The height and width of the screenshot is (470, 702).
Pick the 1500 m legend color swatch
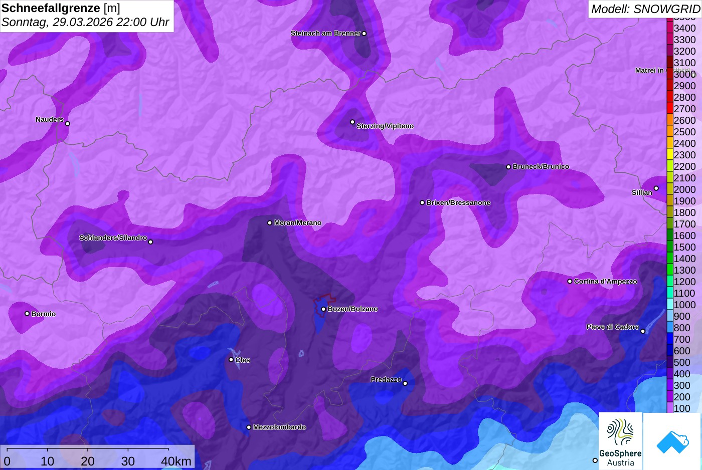tap(669, 247)
